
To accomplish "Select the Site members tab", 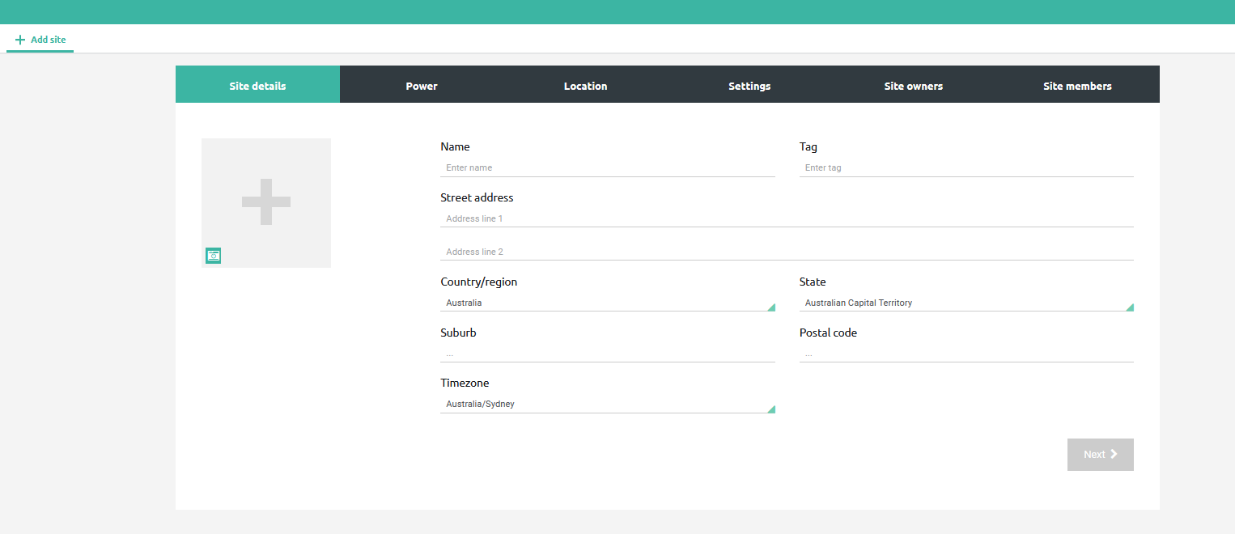I will coord(1078,86).
